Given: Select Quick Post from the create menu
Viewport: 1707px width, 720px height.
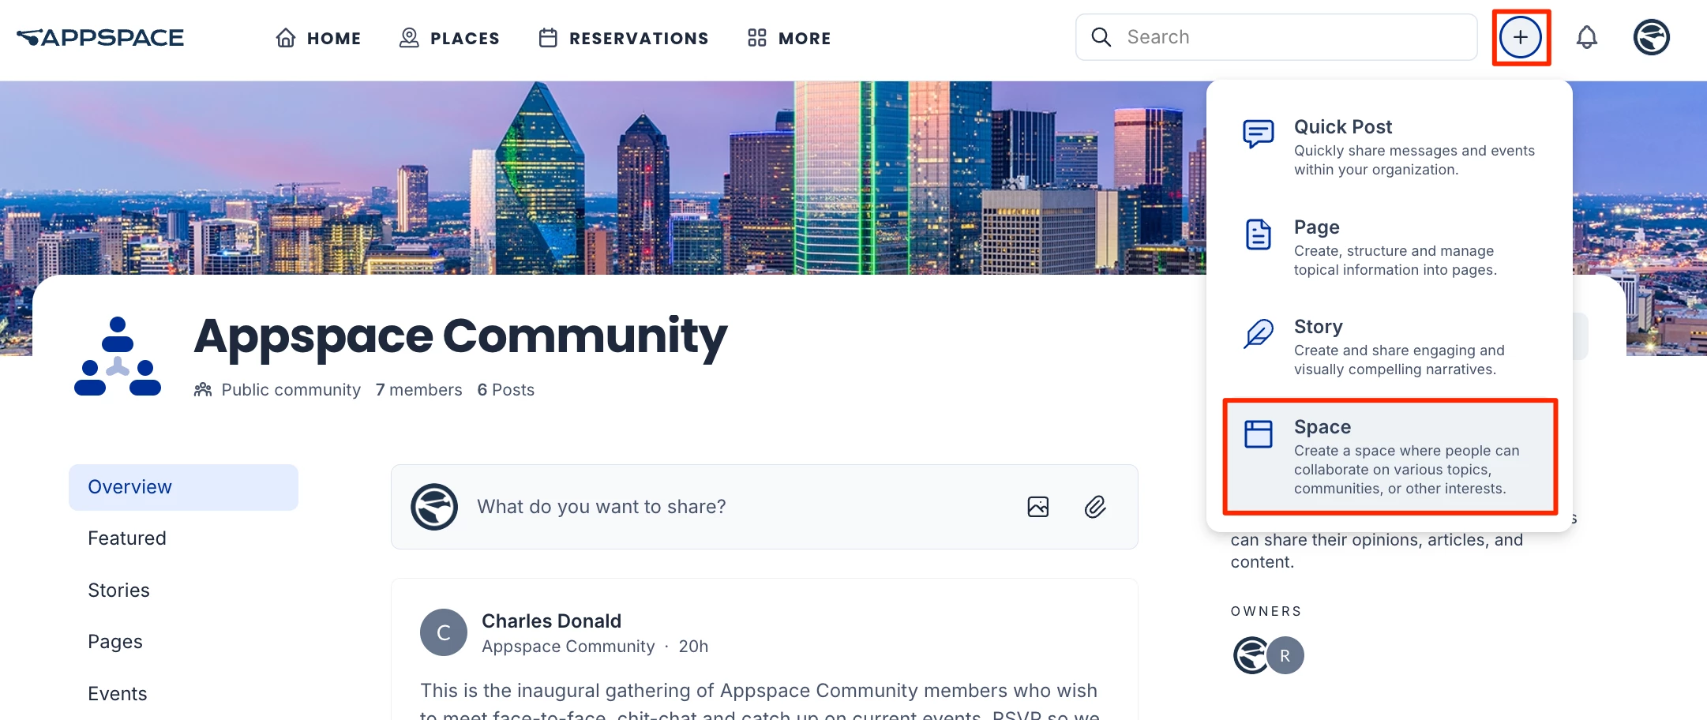Looking at the screenshot, I should tap(1390, 148).
